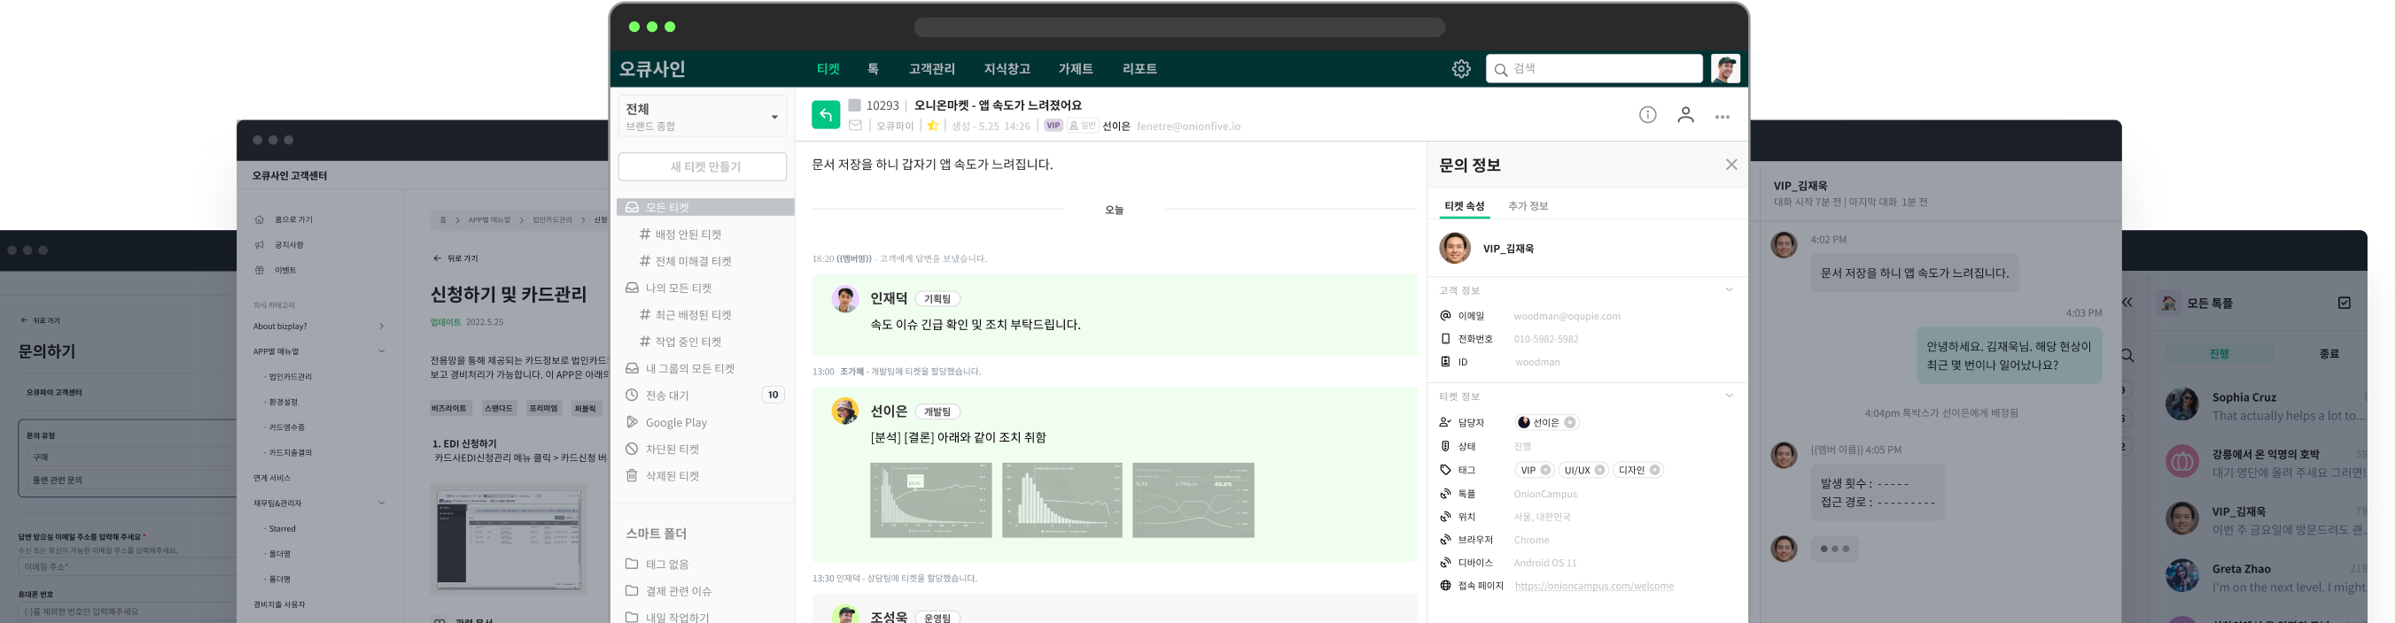The image size is (2395, 623).
Task: Open the 결제 관련 이슈 smart folder
Action: (x=678, y=590)
